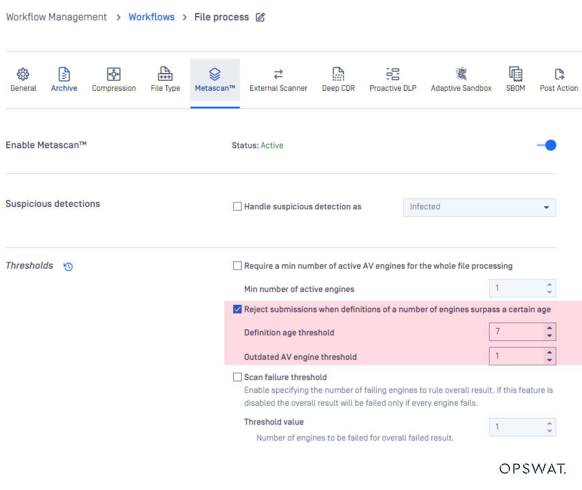Switch to the Proactive DLP tab
Viewport: 582px width, 490px height.
[393, 74]
